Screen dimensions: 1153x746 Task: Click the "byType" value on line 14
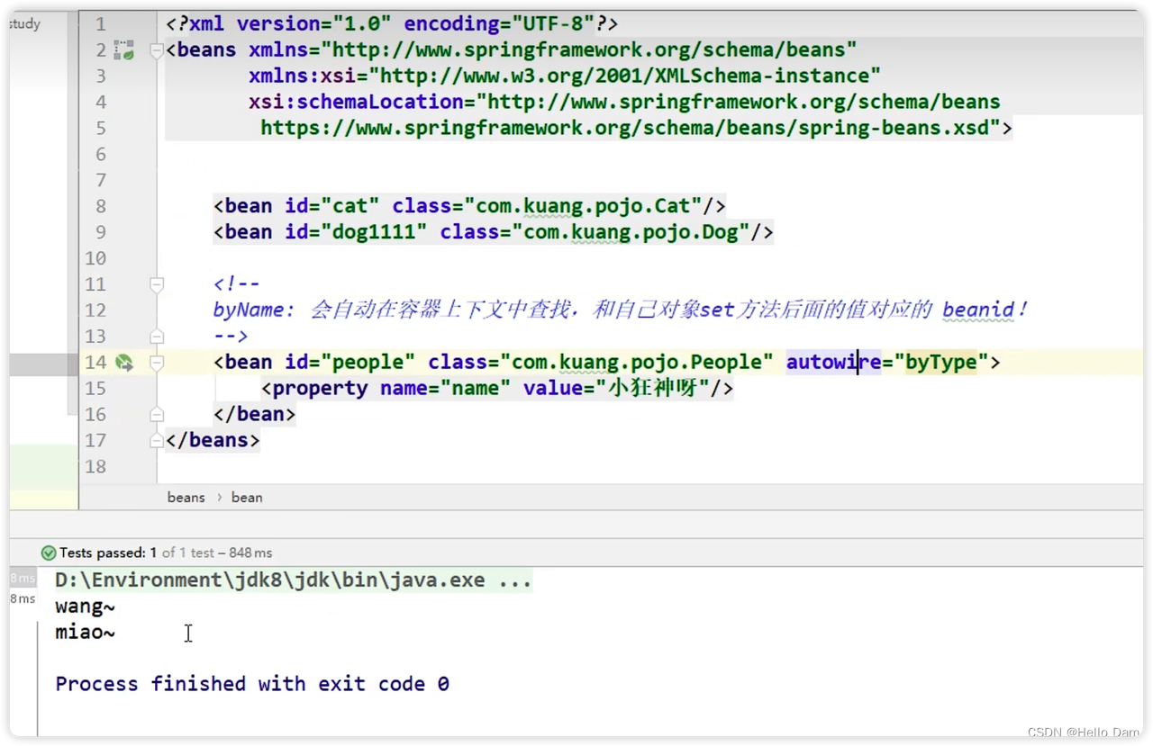click(940, 363)
